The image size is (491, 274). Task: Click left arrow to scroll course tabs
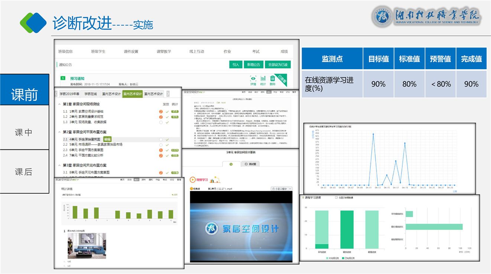56,94
